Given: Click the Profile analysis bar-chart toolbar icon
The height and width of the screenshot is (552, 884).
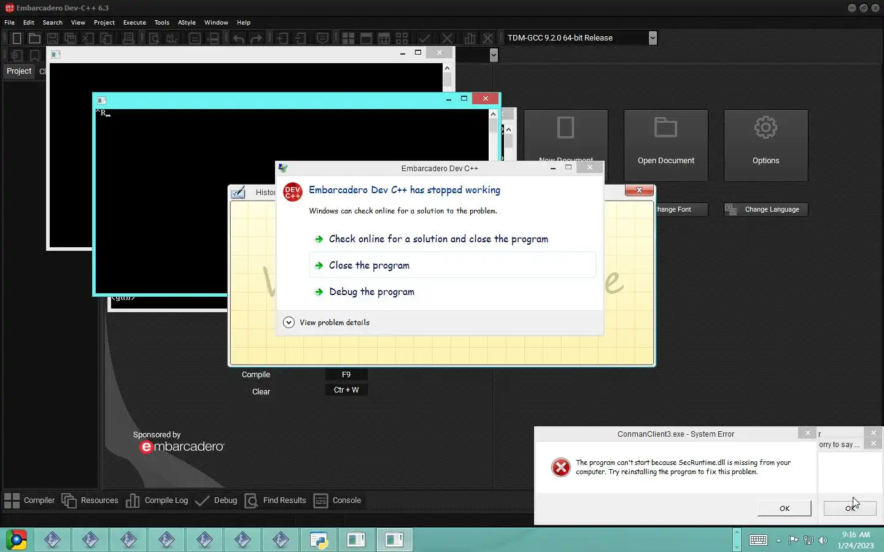Looking at the screenshot, I should click(x=470, y=38).
